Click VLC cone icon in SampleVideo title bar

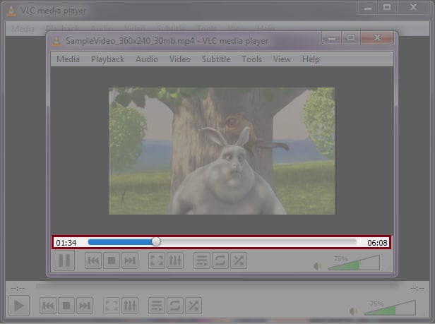point(56,41)
